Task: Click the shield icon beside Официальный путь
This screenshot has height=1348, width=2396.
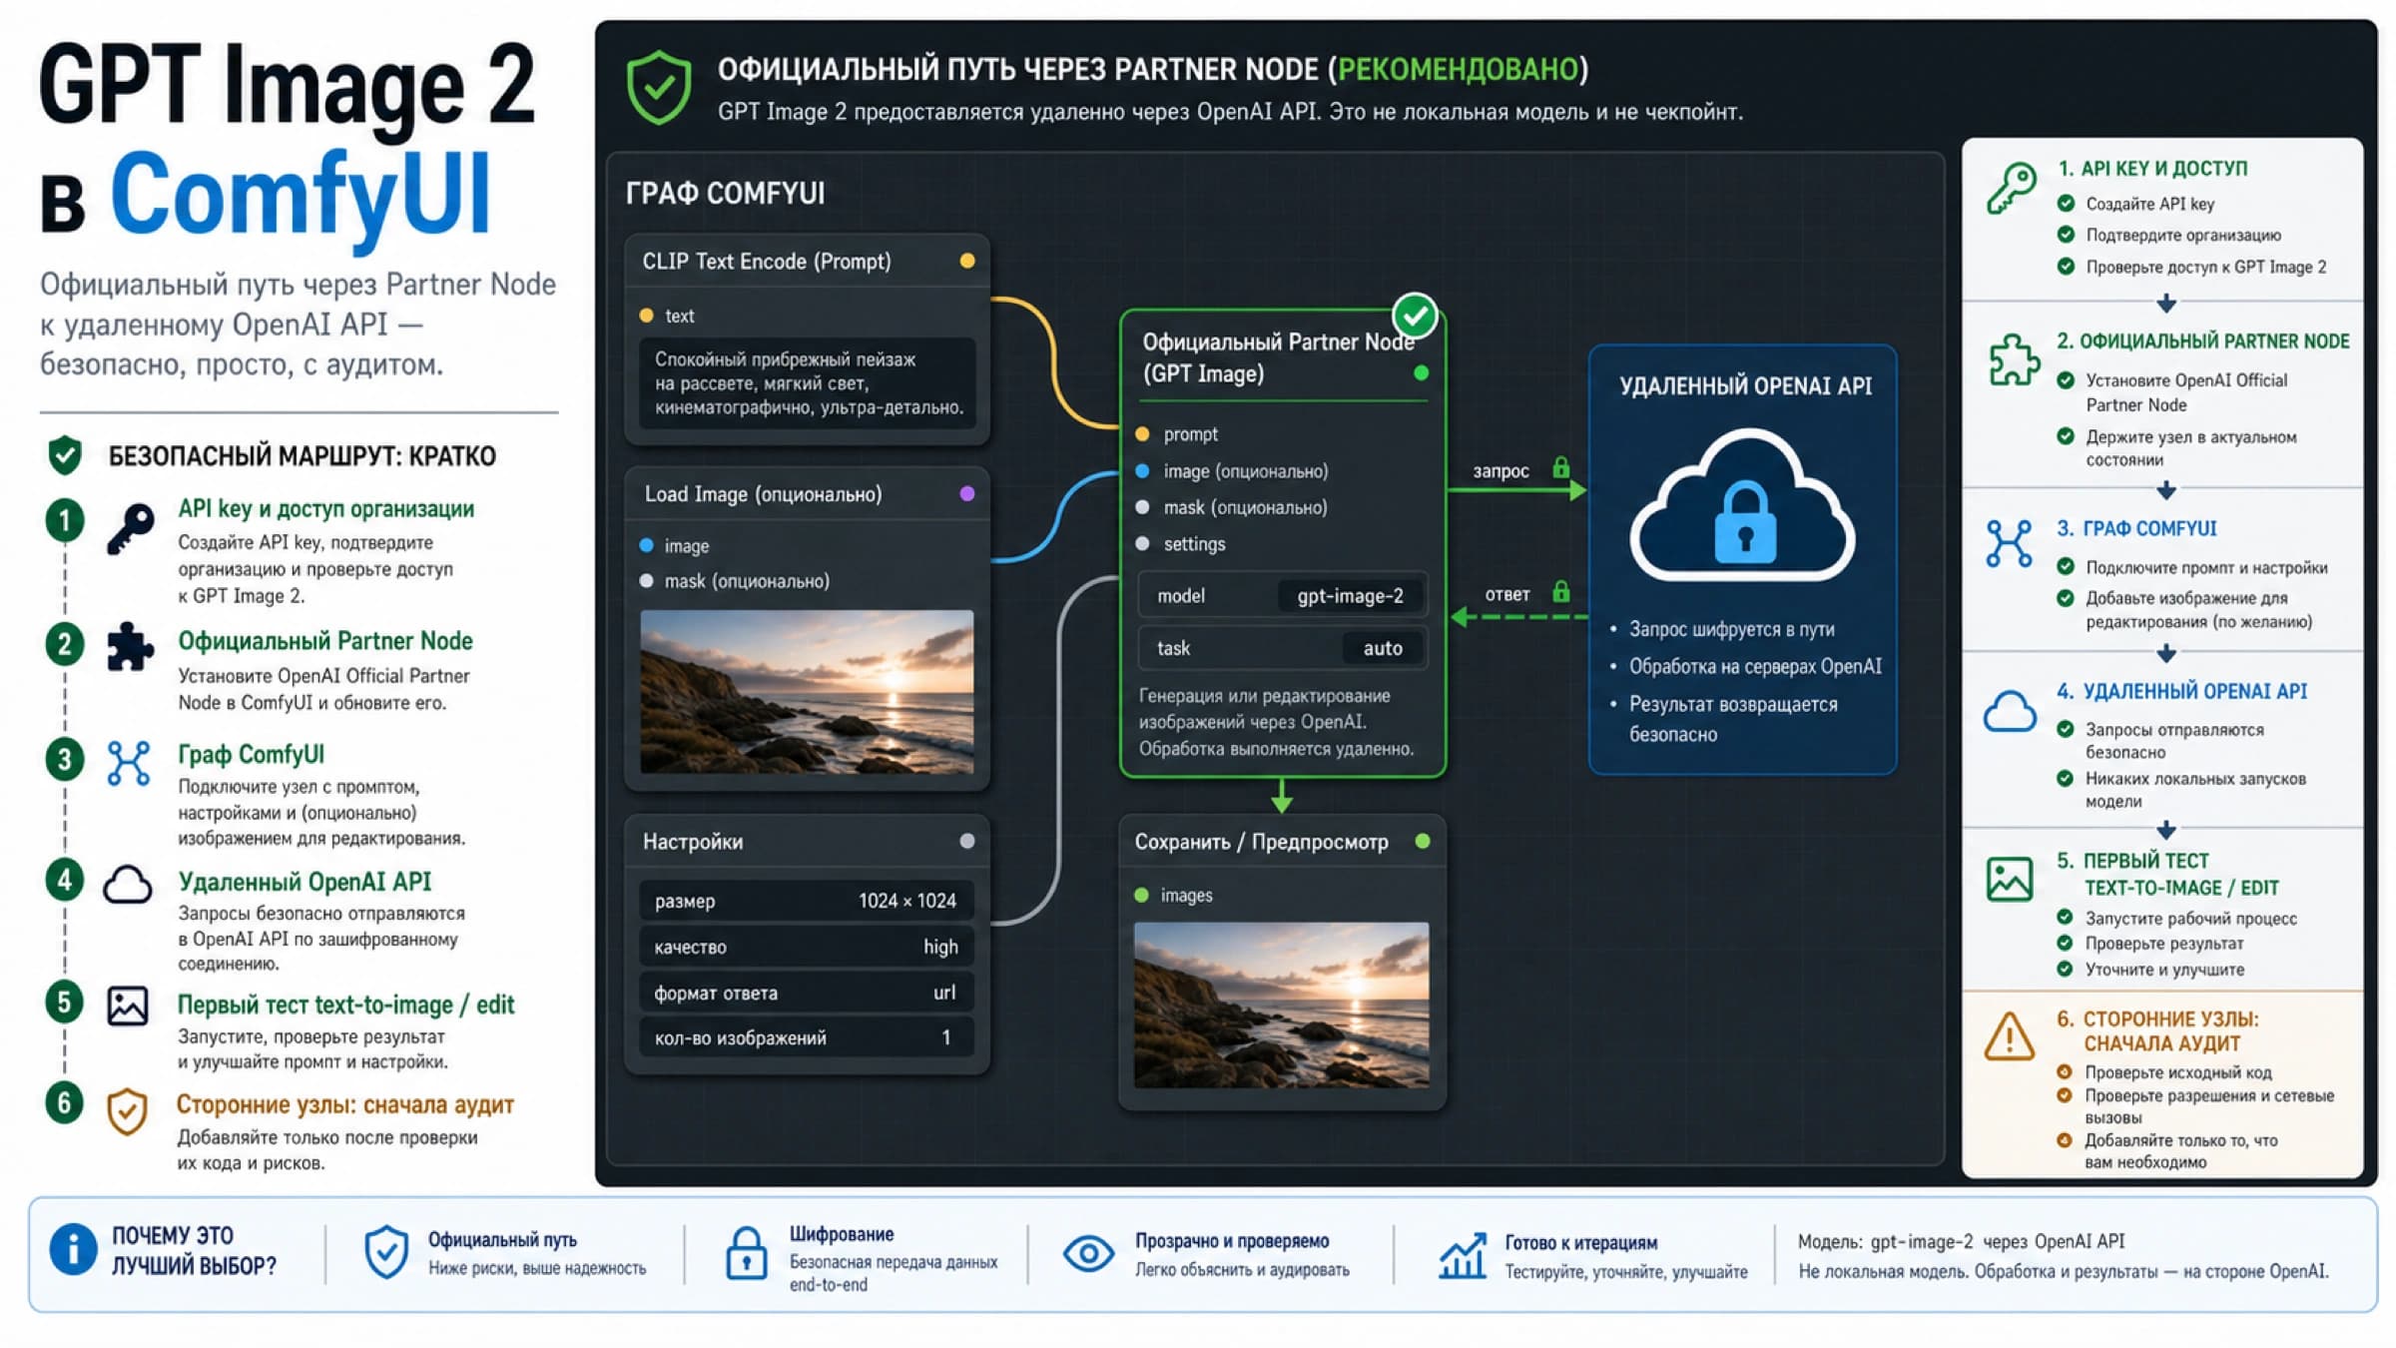Action: [386, 1252]
